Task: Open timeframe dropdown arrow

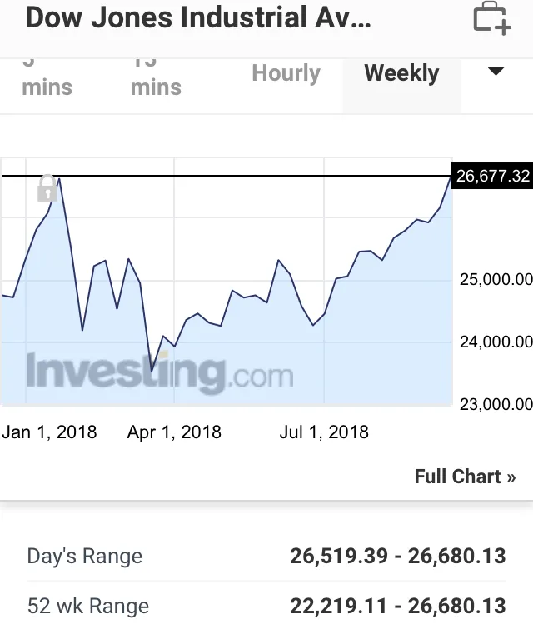Action: pyautogui.click(x=496, y=72)
